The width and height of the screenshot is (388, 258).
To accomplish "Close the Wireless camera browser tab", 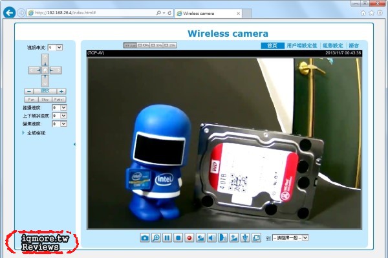I will click(x=238, y=14).
